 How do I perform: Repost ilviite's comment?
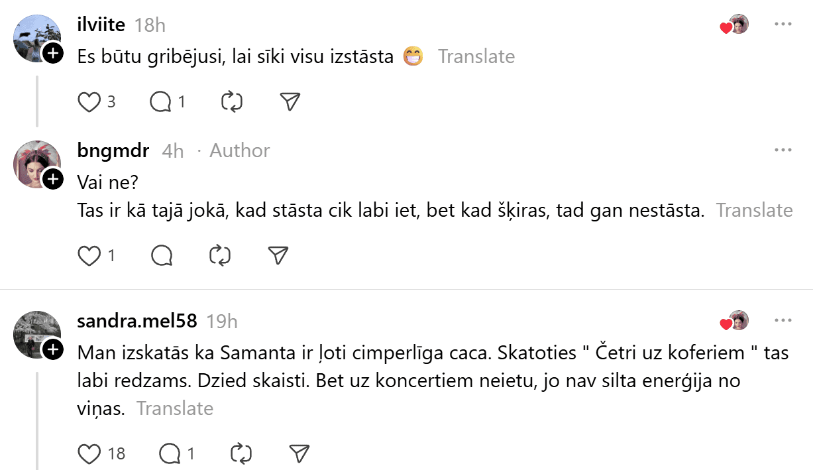(232, 101)
